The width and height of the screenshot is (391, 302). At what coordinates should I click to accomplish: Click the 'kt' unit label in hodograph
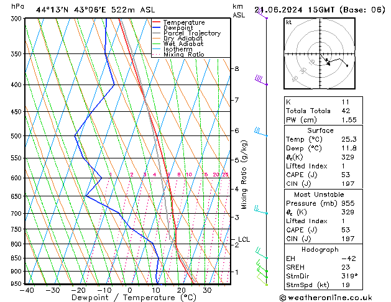(x=289, y=22)
